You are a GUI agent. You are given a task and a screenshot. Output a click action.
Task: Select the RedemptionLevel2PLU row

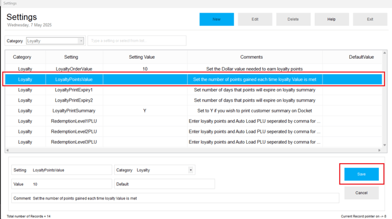194,131
